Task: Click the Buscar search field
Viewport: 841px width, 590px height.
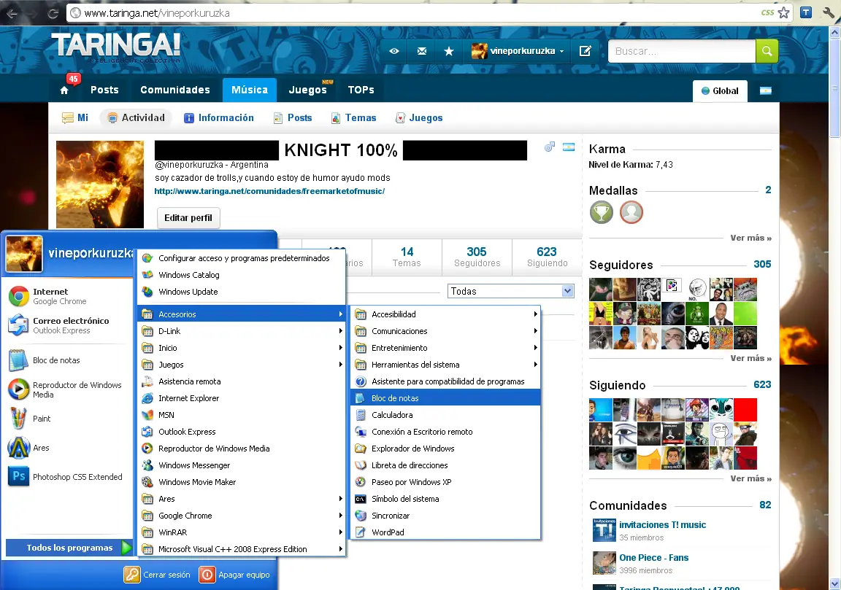Action: pos(682,51)
